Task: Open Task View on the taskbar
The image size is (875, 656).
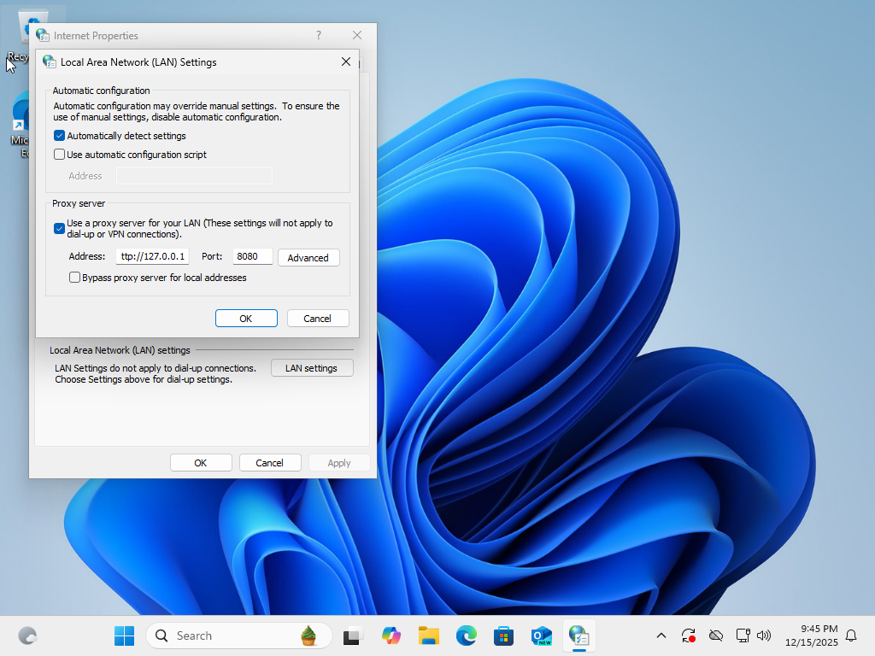Action: click(352, 635)
